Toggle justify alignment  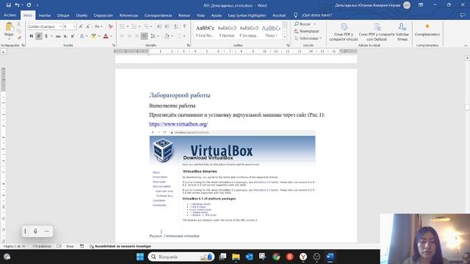tap(144, 36)
